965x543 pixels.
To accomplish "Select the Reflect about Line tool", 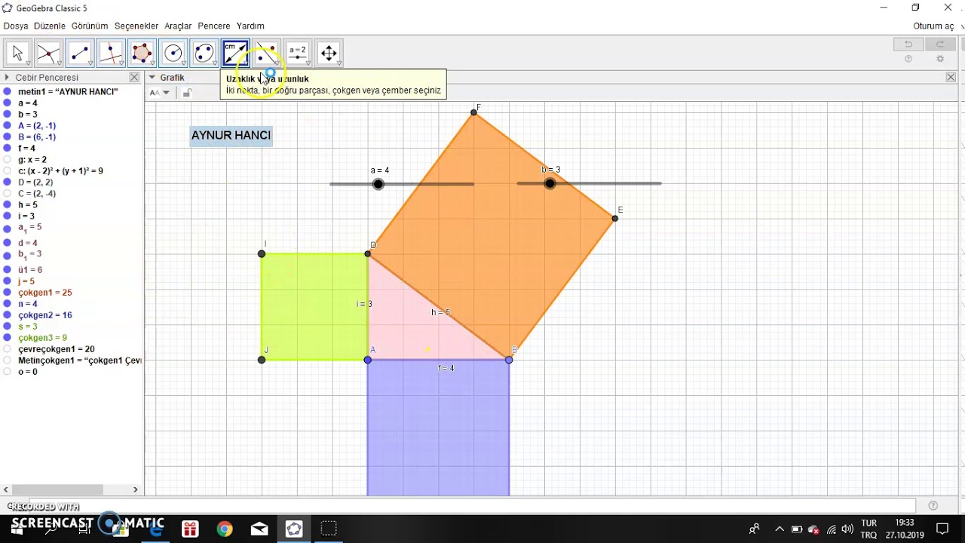I will [x=266, y=53].
